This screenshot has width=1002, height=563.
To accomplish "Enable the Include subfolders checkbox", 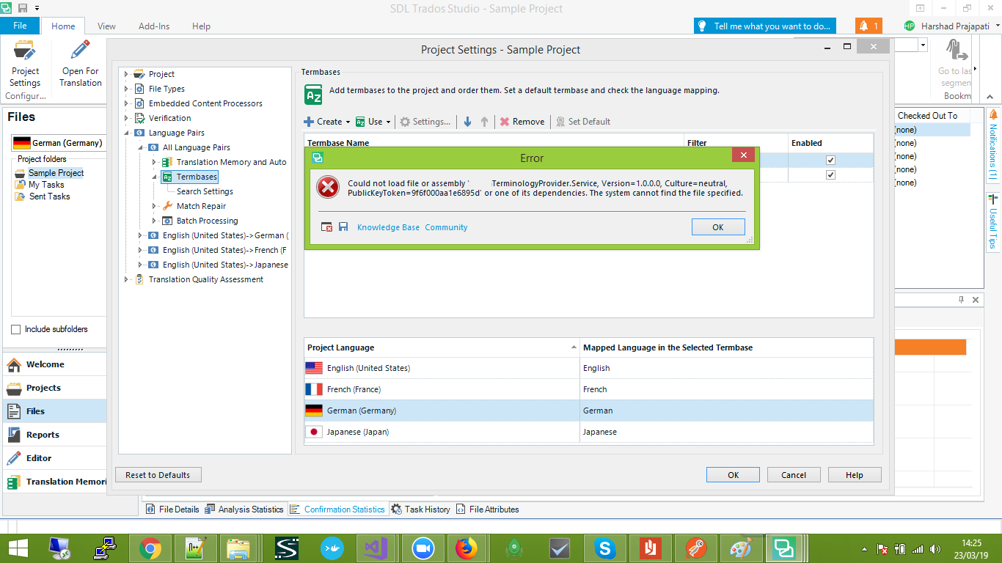I will click(16, 329).
